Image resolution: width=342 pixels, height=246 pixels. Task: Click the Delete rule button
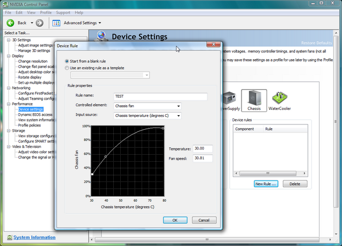point(295,184)
